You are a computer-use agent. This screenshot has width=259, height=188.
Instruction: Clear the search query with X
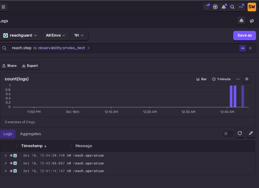[250, 48]
